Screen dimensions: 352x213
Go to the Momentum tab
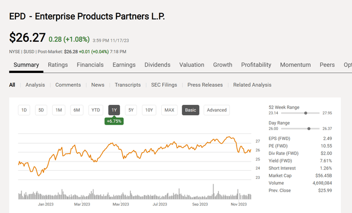[x=295, y=65]
